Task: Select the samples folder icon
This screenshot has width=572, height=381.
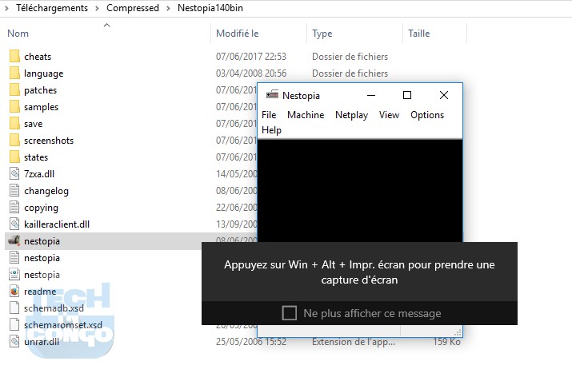Action: [x=14, y=107]
